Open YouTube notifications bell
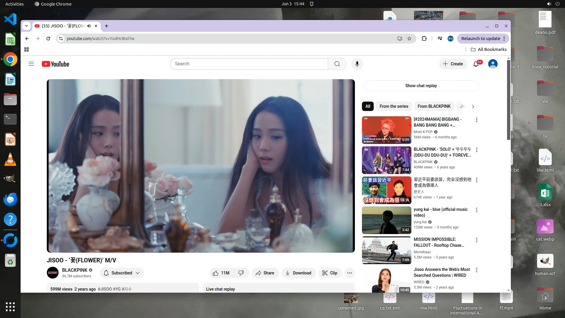Image resolution: width=565 pixels, height=318 pixels. pos(476,64)
